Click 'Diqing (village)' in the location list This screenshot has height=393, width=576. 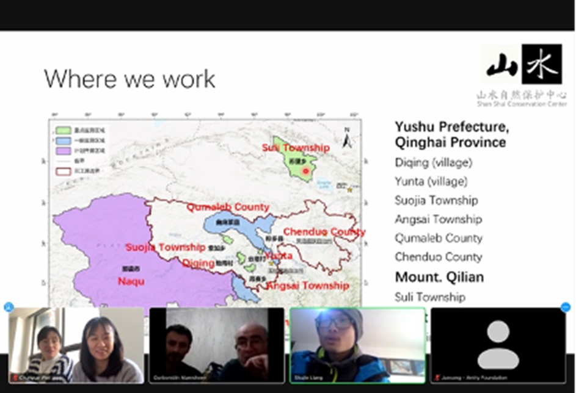click(x=433, y=163)
